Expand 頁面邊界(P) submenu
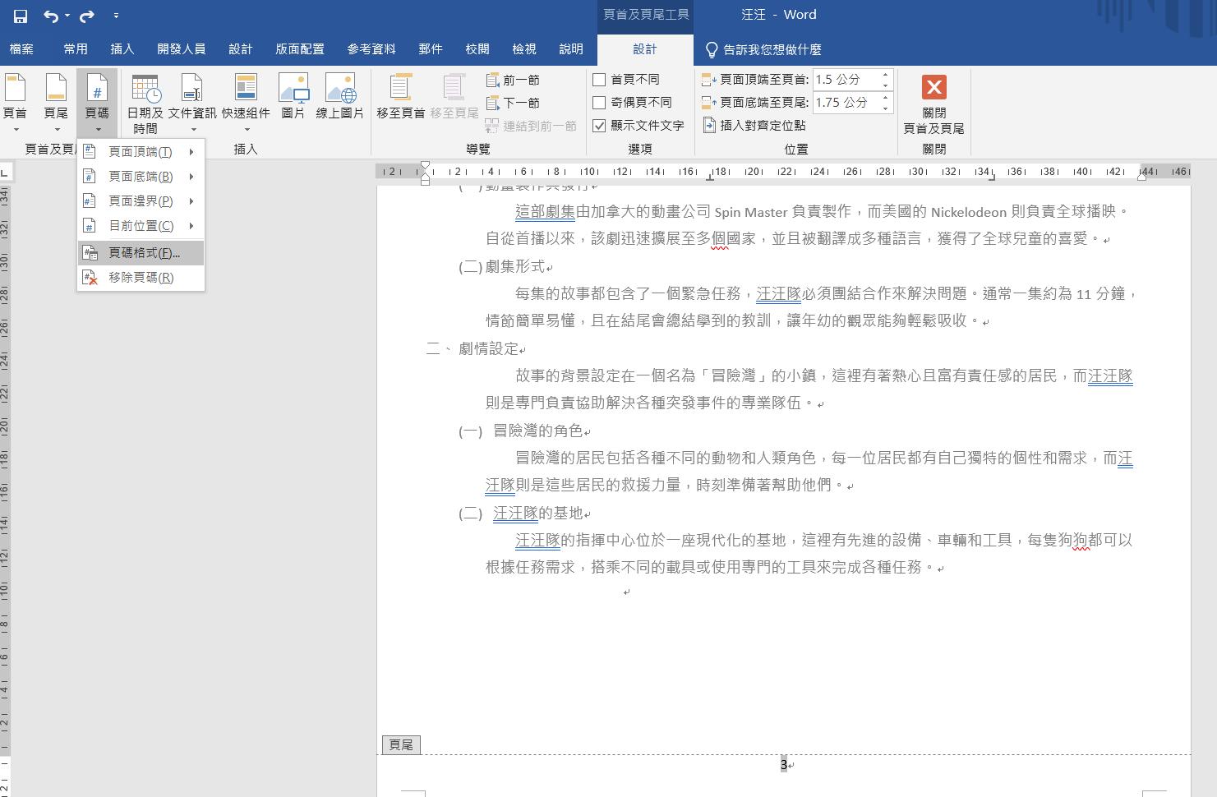 [x=141, y=201]
